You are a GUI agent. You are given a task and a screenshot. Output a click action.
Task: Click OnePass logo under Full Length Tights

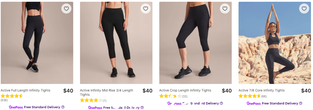[16, 107]
